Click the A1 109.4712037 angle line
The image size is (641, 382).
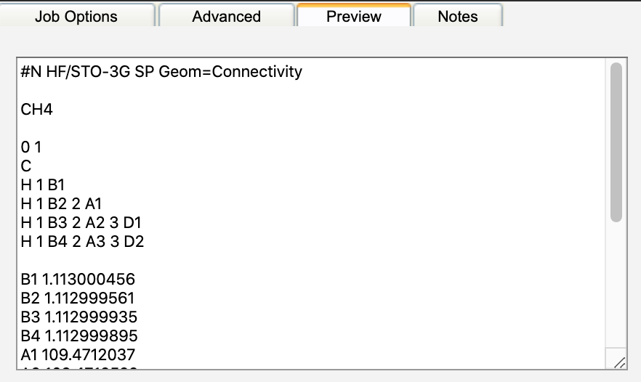(x=78, y=355)
